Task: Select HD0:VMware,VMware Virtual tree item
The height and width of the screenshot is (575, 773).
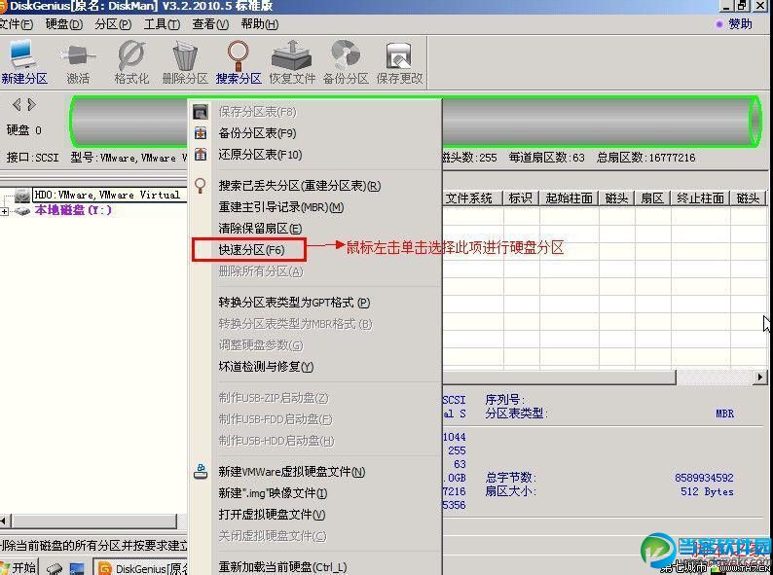Action: pos(107,196)
